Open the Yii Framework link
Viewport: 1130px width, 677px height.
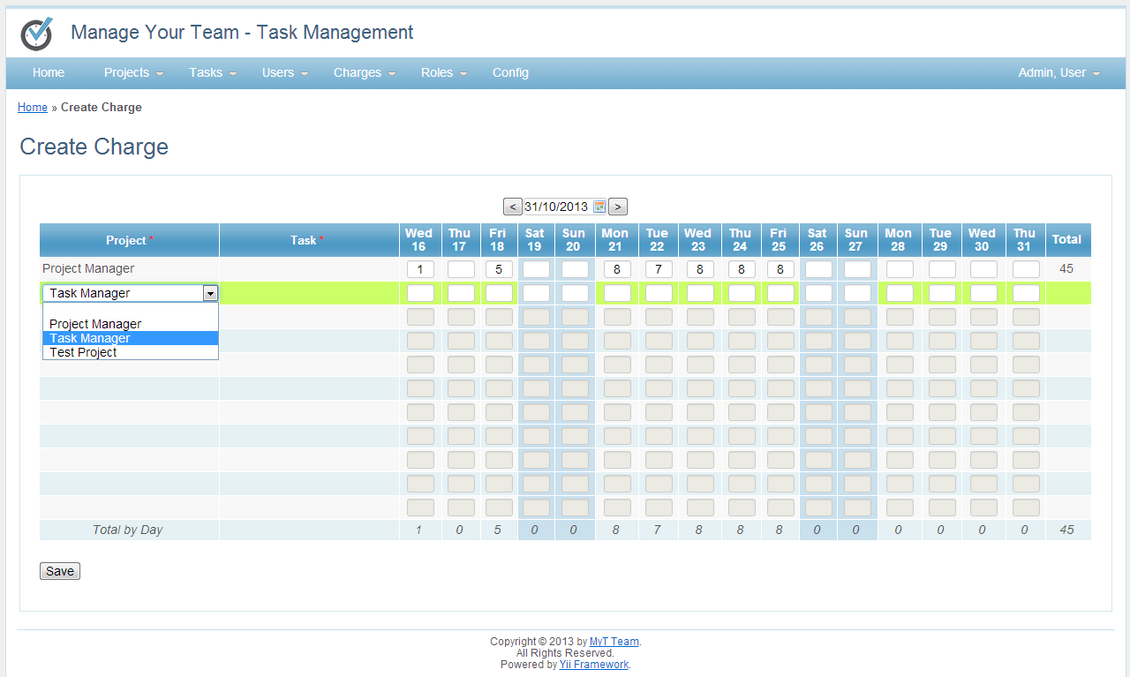click(593, 664)
